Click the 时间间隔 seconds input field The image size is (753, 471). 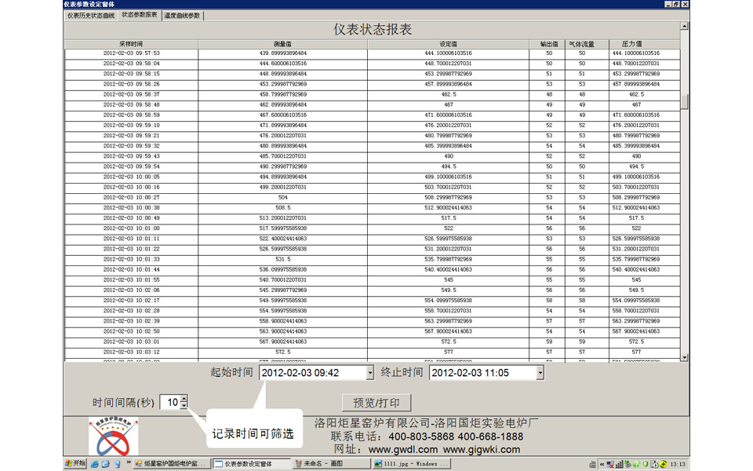click(x=169, y=403)
